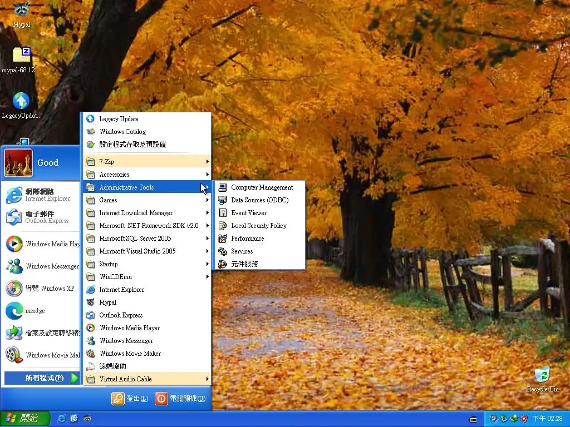Viewport: 570px width, 427px height.
Task: Launch 導覽 Windows XP tour
Action: click(x=41, y=289)
